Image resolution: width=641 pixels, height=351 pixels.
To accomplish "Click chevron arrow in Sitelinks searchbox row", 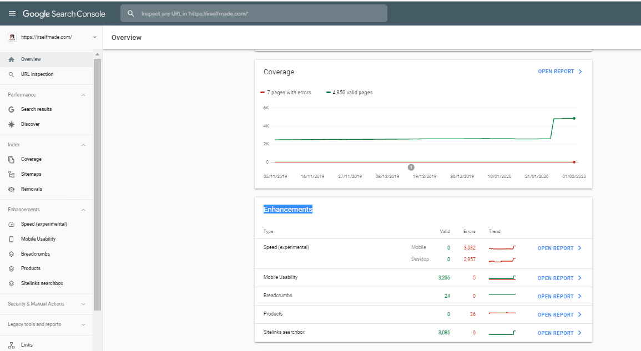I will tap(580, 333).
